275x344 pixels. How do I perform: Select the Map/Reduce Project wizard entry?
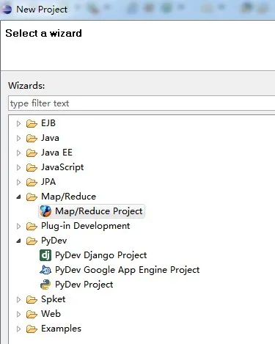tap(92, 211)
